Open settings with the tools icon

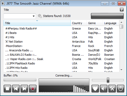(x=112, y=89)
